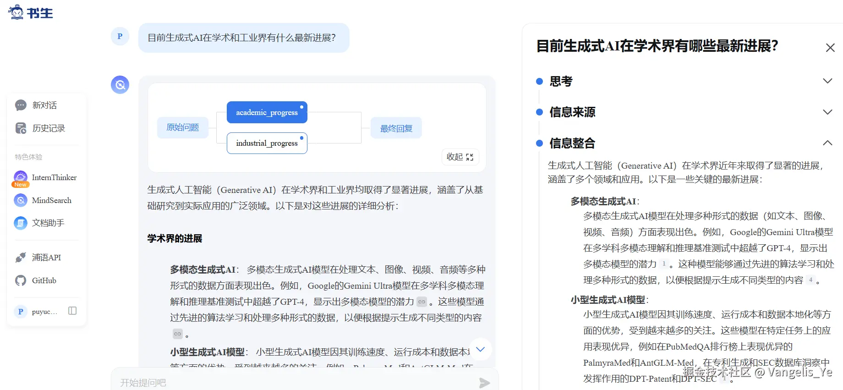Close the detail side panel
843x390 pixels.
tap(830, 48)
